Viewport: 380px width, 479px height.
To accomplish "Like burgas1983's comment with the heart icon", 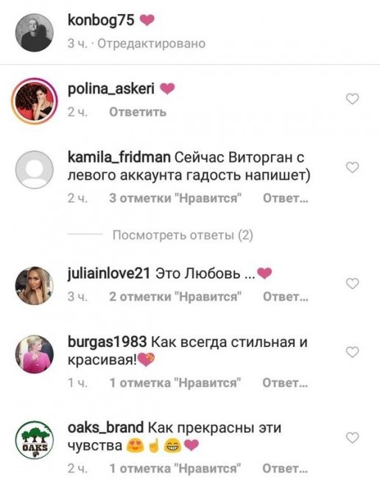I will click(x=352, y=352).
